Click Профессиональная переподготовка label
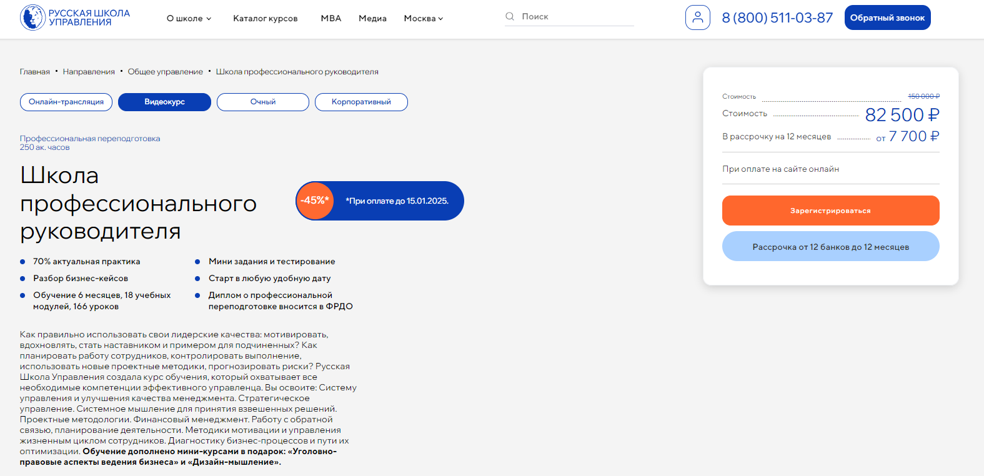Screen dimensions: 984x476 coord(90,139)
